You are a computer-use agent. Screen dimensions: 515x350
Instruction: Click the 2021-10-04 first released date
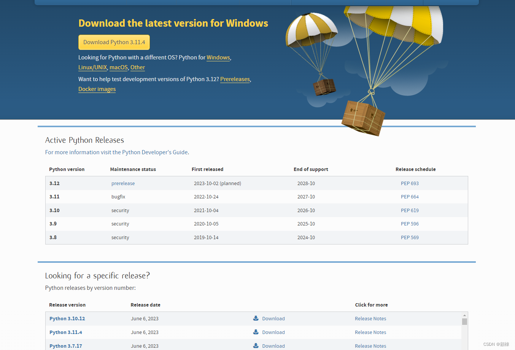click(206, 210)
